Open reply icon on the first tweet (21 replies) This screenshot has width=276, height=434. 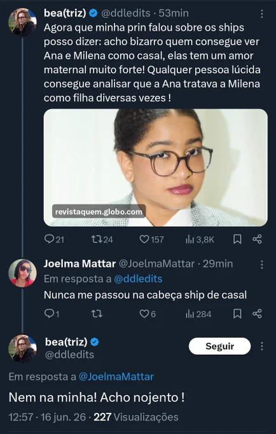[49, 239]
